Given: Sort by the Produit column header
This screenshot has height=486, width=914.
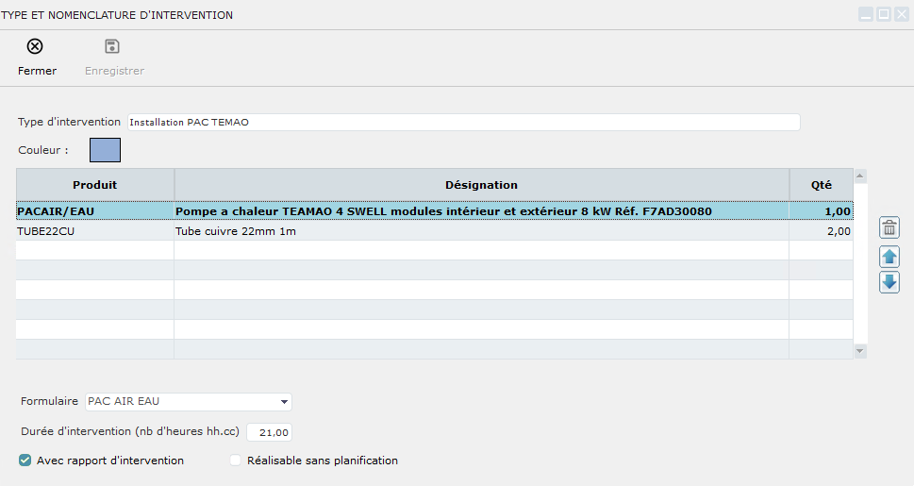Looking at the screenshot, I should point(94,185).
